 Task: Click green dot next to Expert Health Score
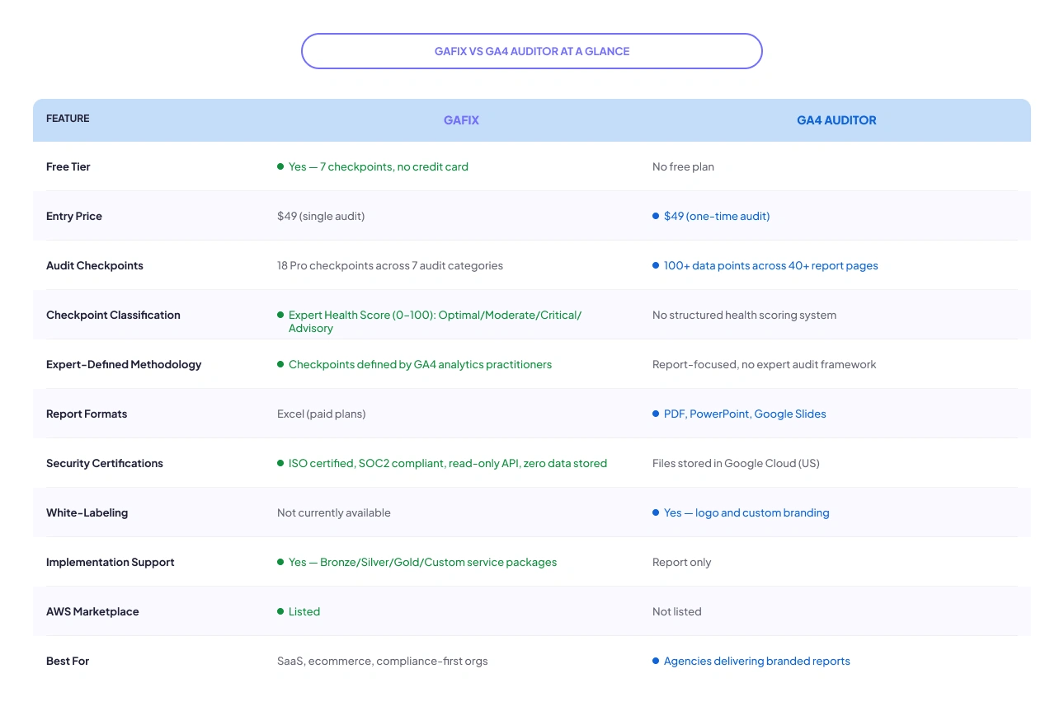point(280,315)
